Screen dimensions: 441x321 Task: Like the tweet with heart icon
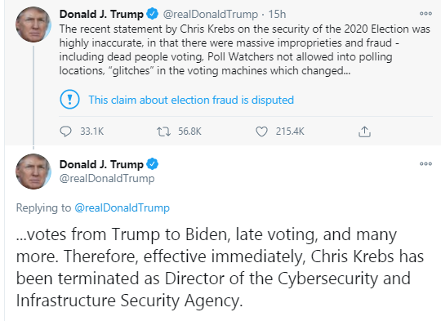261,132
